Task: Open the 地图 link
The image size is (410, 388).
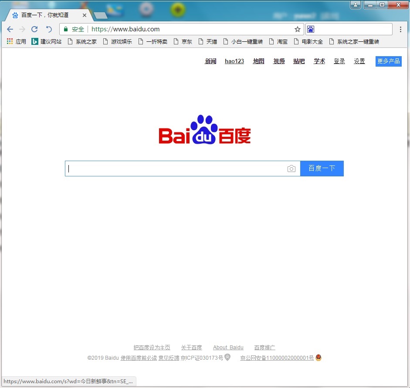Action: pyautogui.click(x=259, y=61)
